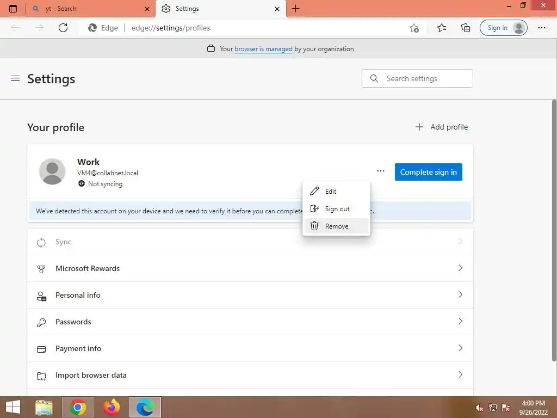Expand the Passwords row chevron
This screenshot has height=418, width=557.
click(x=460, y=321)
